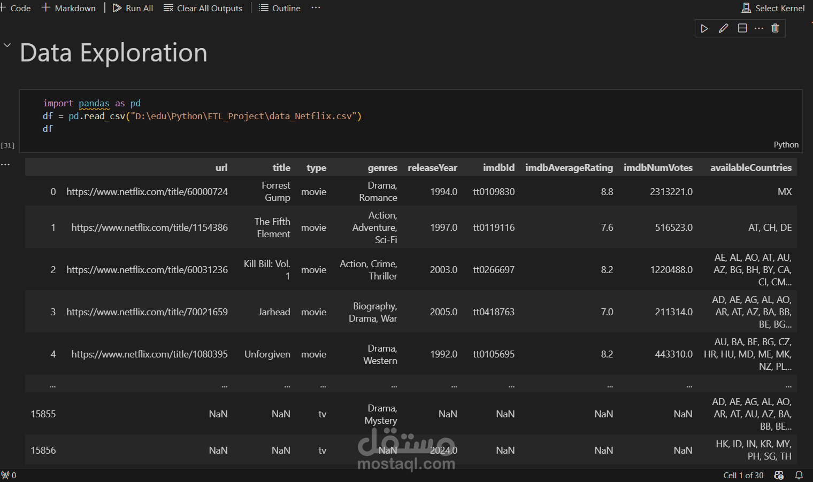Click the tt0109830 imdbId cell
Viewport: 813px width, 482px height.
494,192
